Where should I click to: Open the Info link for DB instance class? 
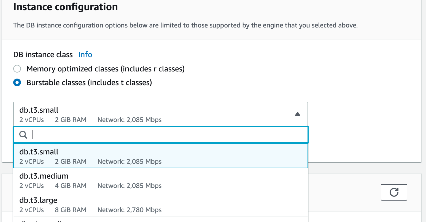(85, 54)
